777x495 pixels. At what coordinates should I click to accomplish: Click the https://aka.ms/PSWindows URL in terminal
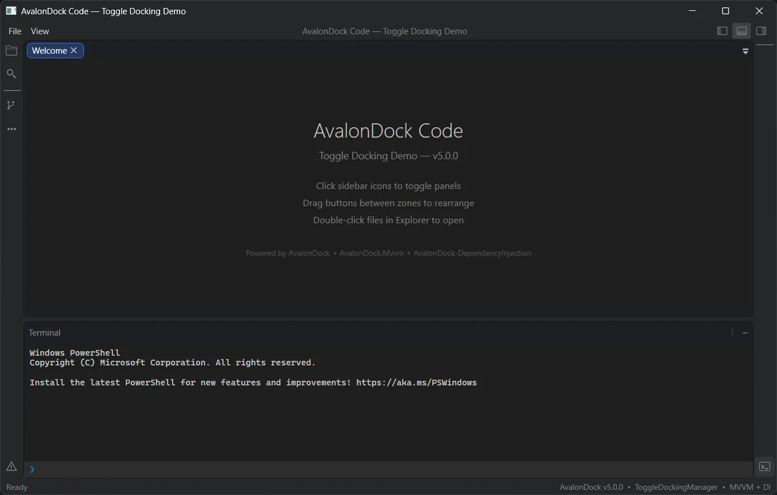click(416, 383)
